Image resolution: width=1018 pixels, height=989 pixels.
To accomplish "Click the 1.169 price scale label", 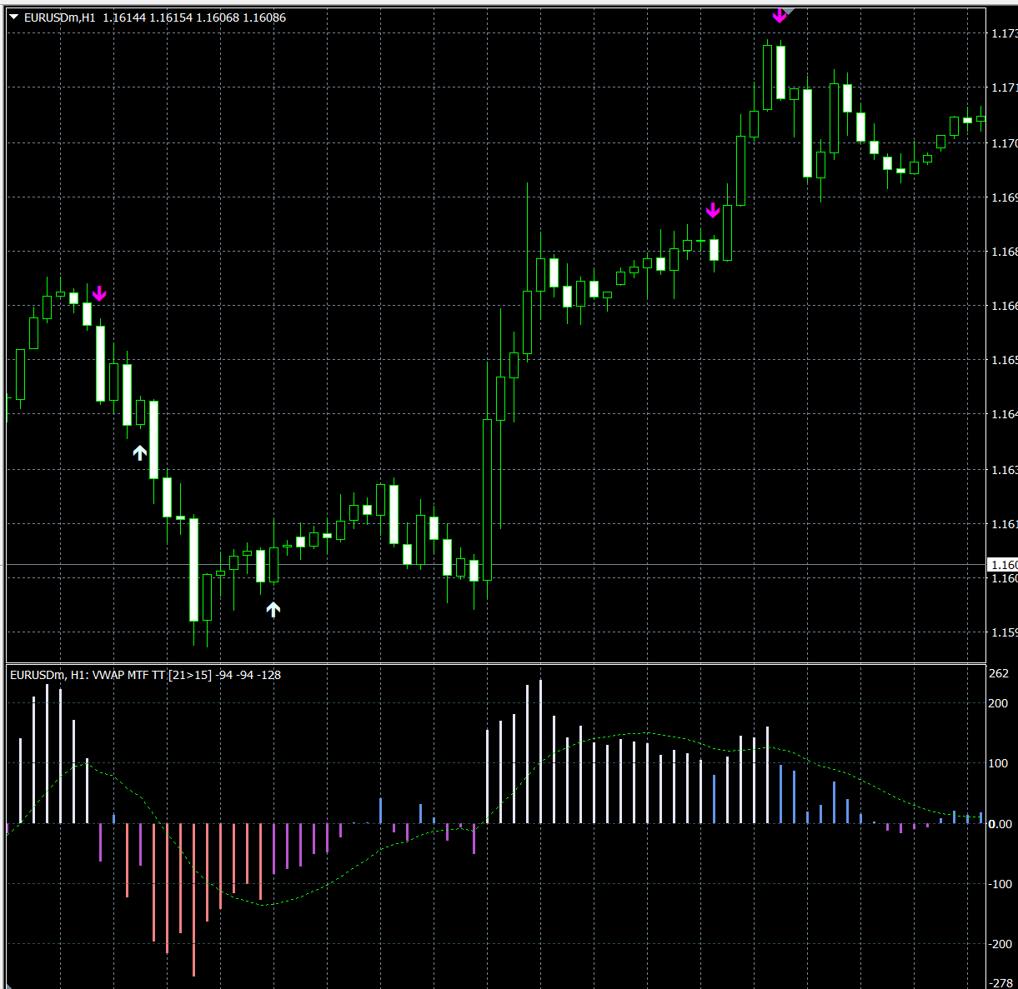I will point(1004,197).
